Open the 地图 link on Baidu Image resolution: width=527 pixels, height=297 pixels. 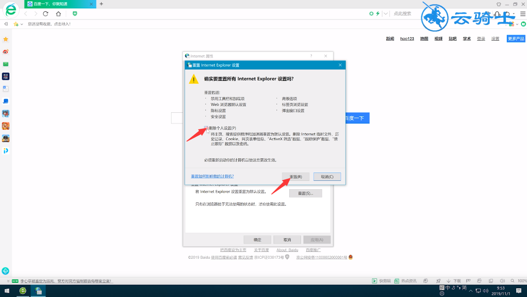pyautogui.click(x=424, y=39)
